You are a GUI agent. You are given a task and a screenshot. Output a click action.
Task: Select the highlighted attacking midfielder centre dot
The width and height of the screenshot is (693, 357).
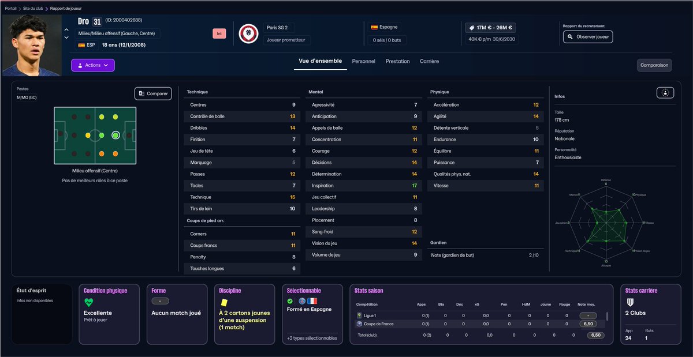click(x=115, y=136)
